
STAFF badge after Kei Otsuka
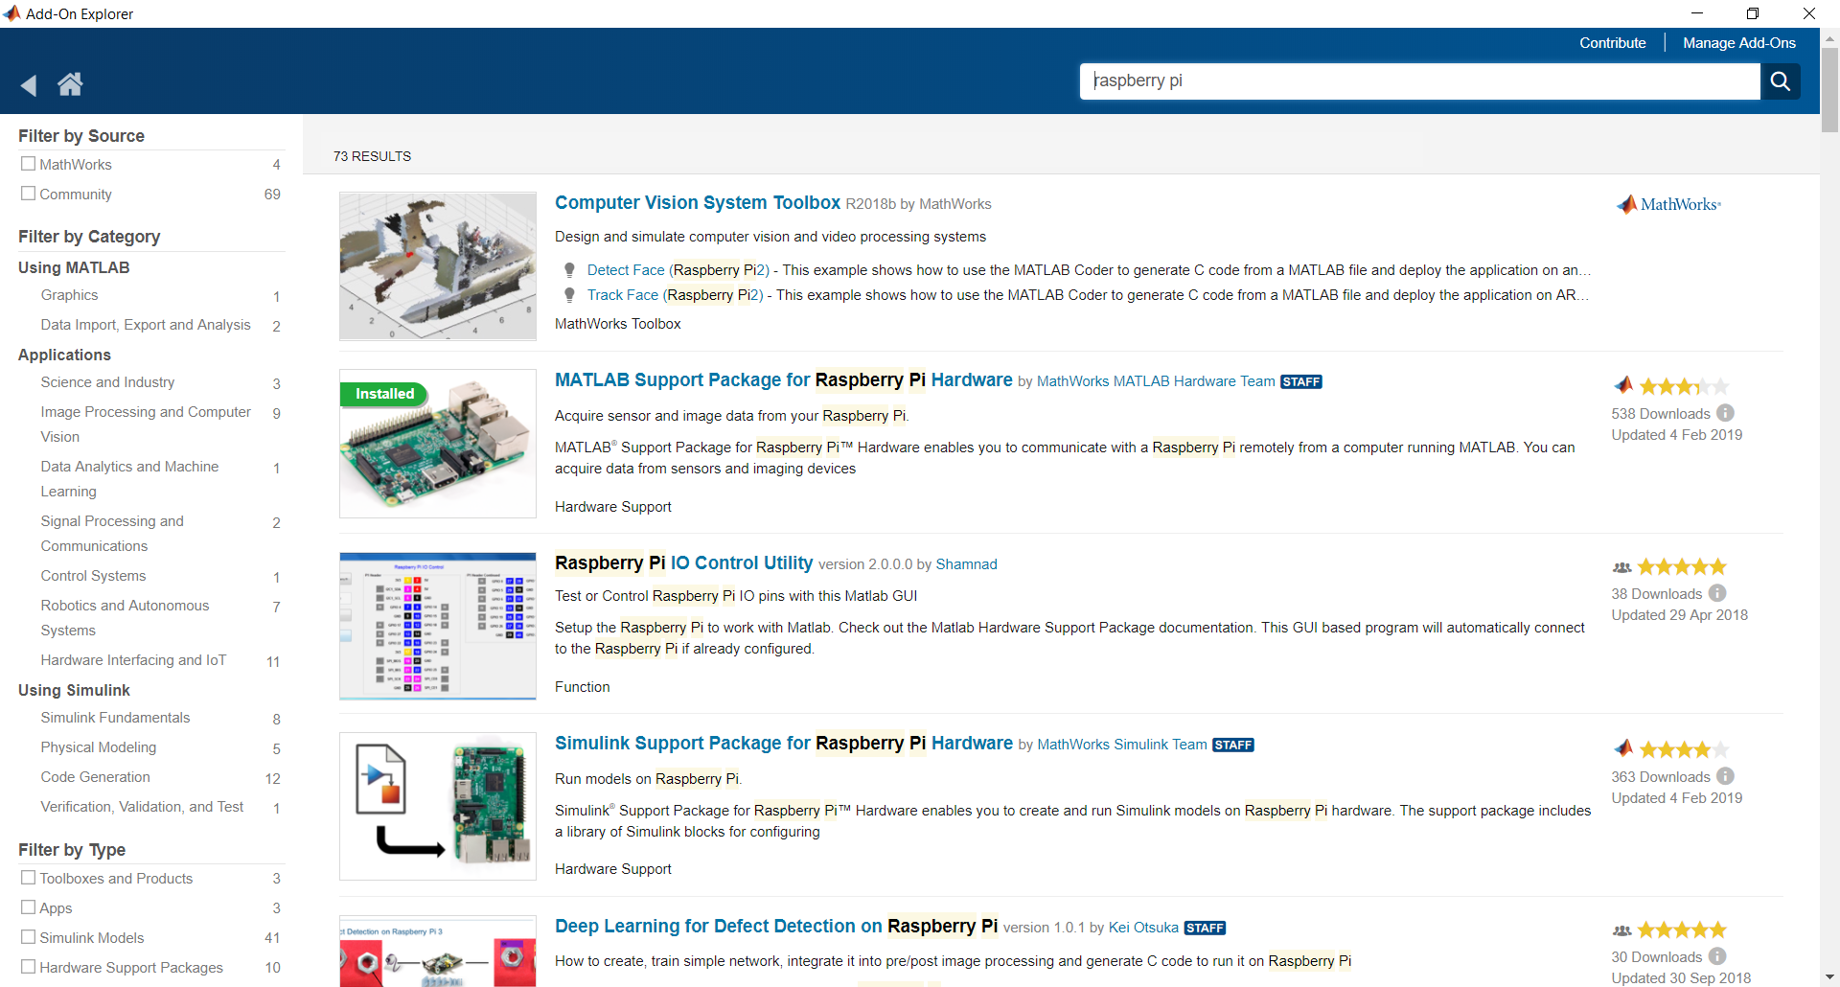tap(1205, 928)
